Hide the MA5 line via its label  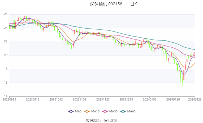(78, 111)
